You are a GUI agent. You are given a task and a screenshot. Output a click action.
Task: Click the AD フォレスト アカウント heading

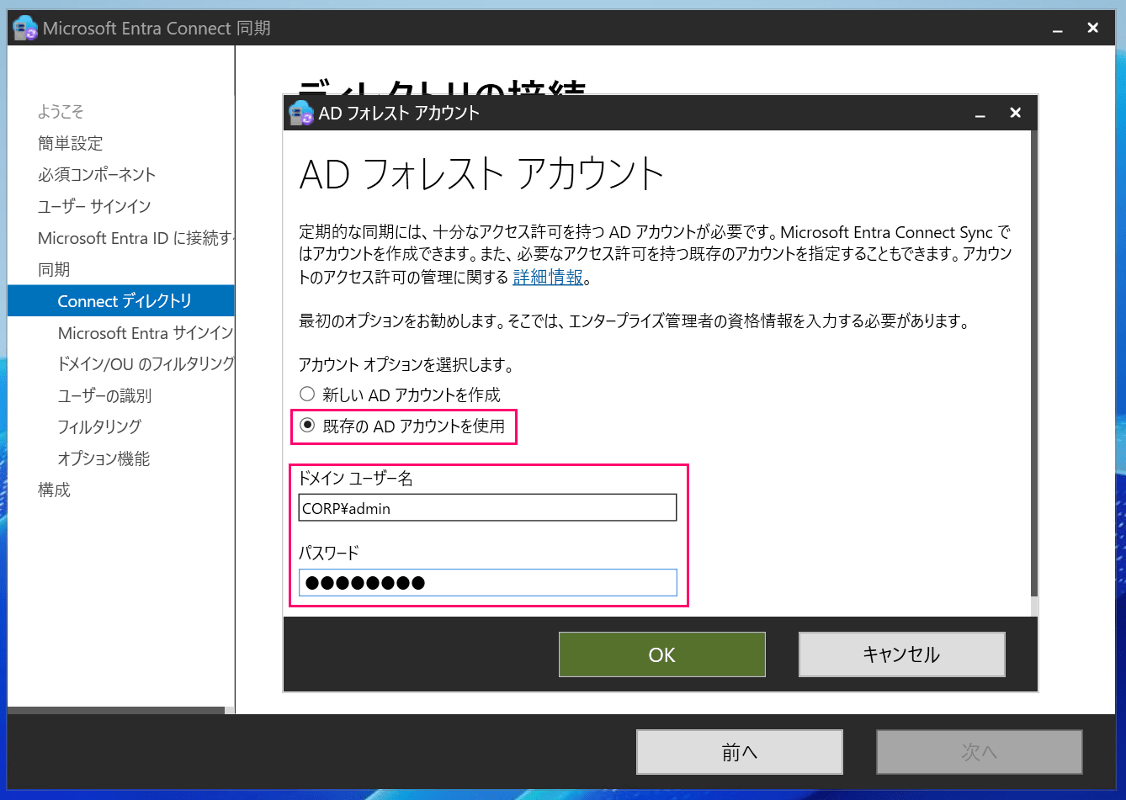(482, 175)
